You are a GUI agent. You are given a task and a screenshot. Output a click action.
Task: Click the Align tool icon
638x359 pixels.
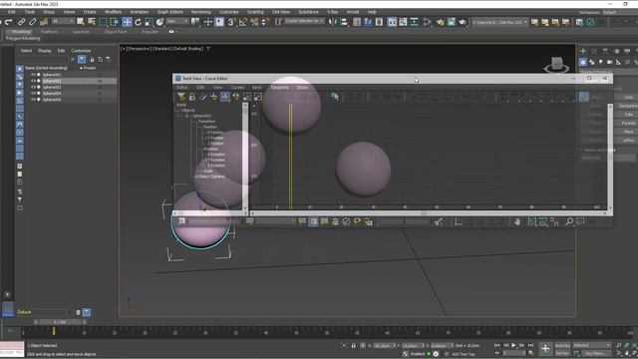coord(344,22)
